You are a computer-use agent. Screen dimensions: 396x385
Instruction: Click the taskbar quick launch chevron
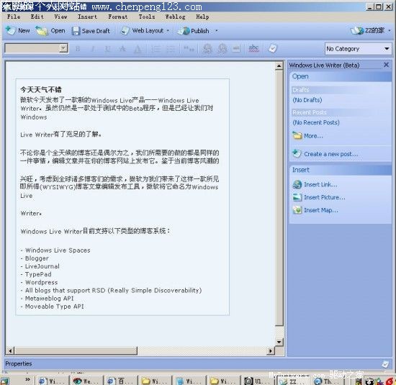click(x=27, y=379)
